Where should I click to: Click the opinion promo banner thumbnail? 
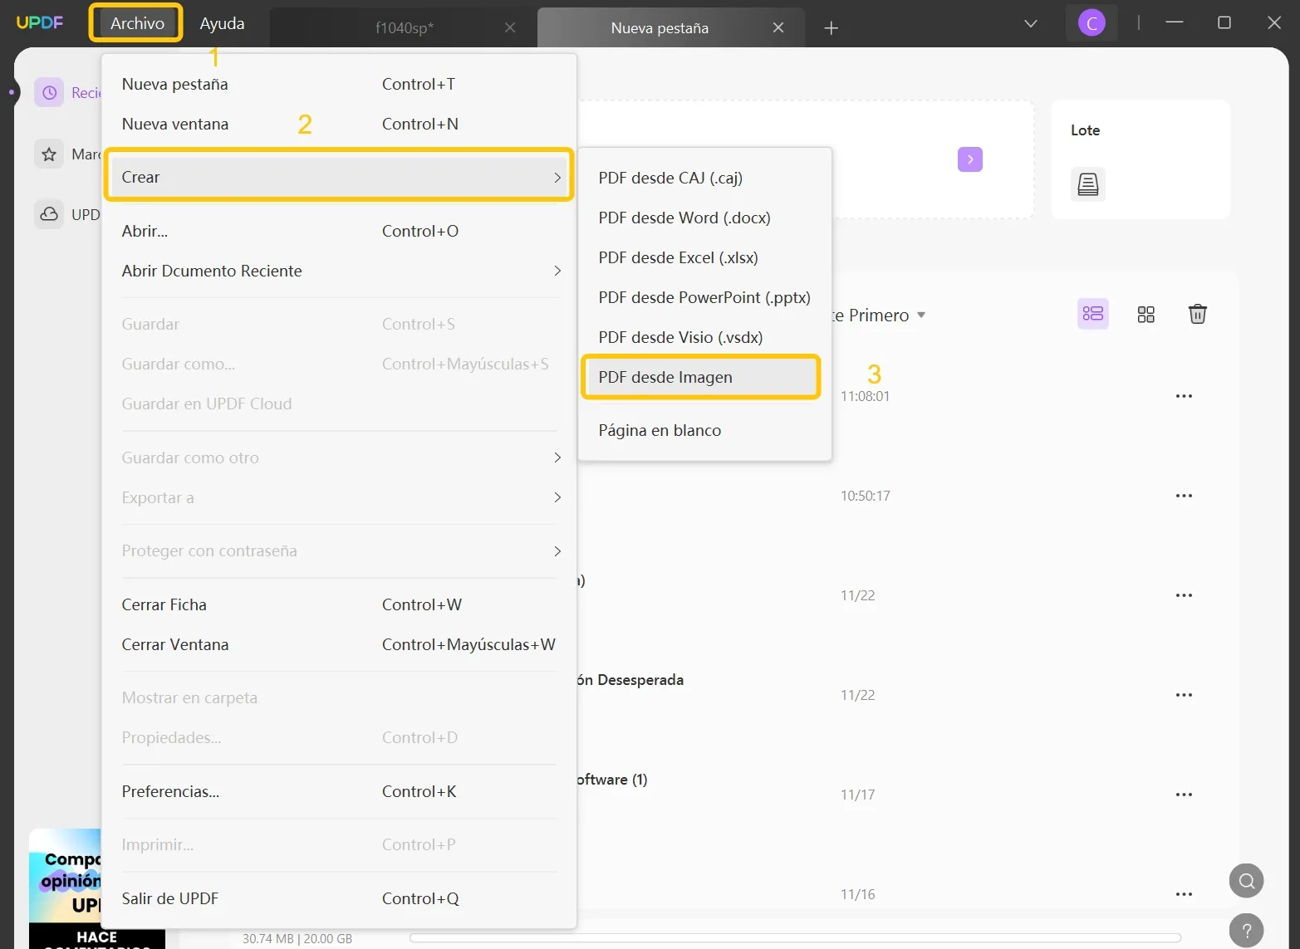pyautogui.click(x=66, y=888)
